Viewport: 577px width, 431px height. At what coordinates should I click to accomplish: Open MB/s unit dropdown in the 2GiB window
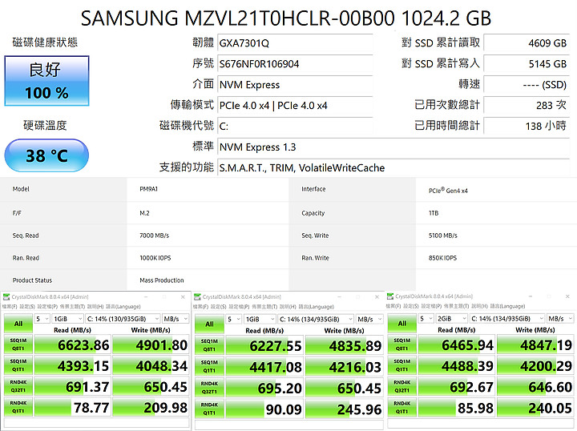[560, 319]
